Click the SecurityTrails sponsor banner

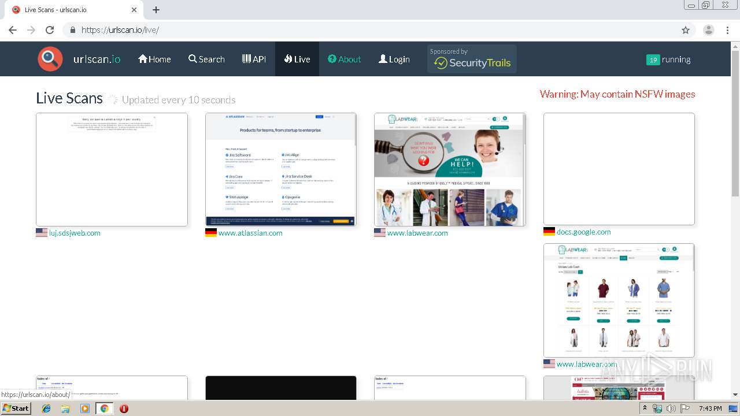(x=472, y=59)
